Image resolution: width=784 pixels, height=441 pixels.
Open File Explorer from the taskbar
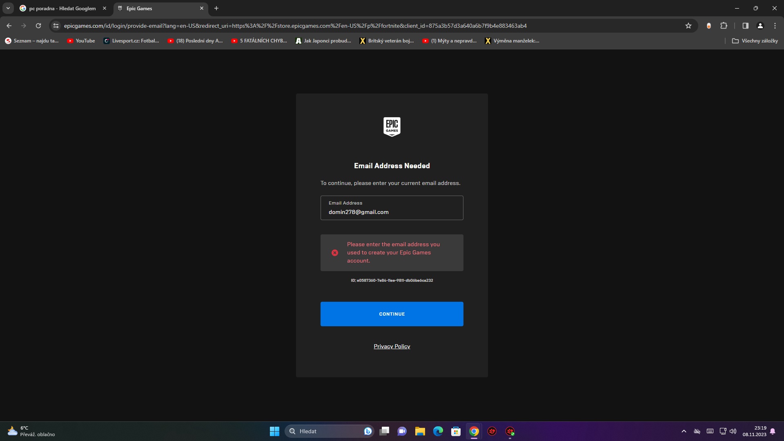pyautogui.click(x=420, y=431)
